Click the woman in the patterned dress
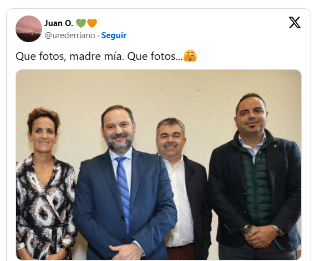Image resolution: width=325 pixels, height=261 pixels. tap(45, 185)
